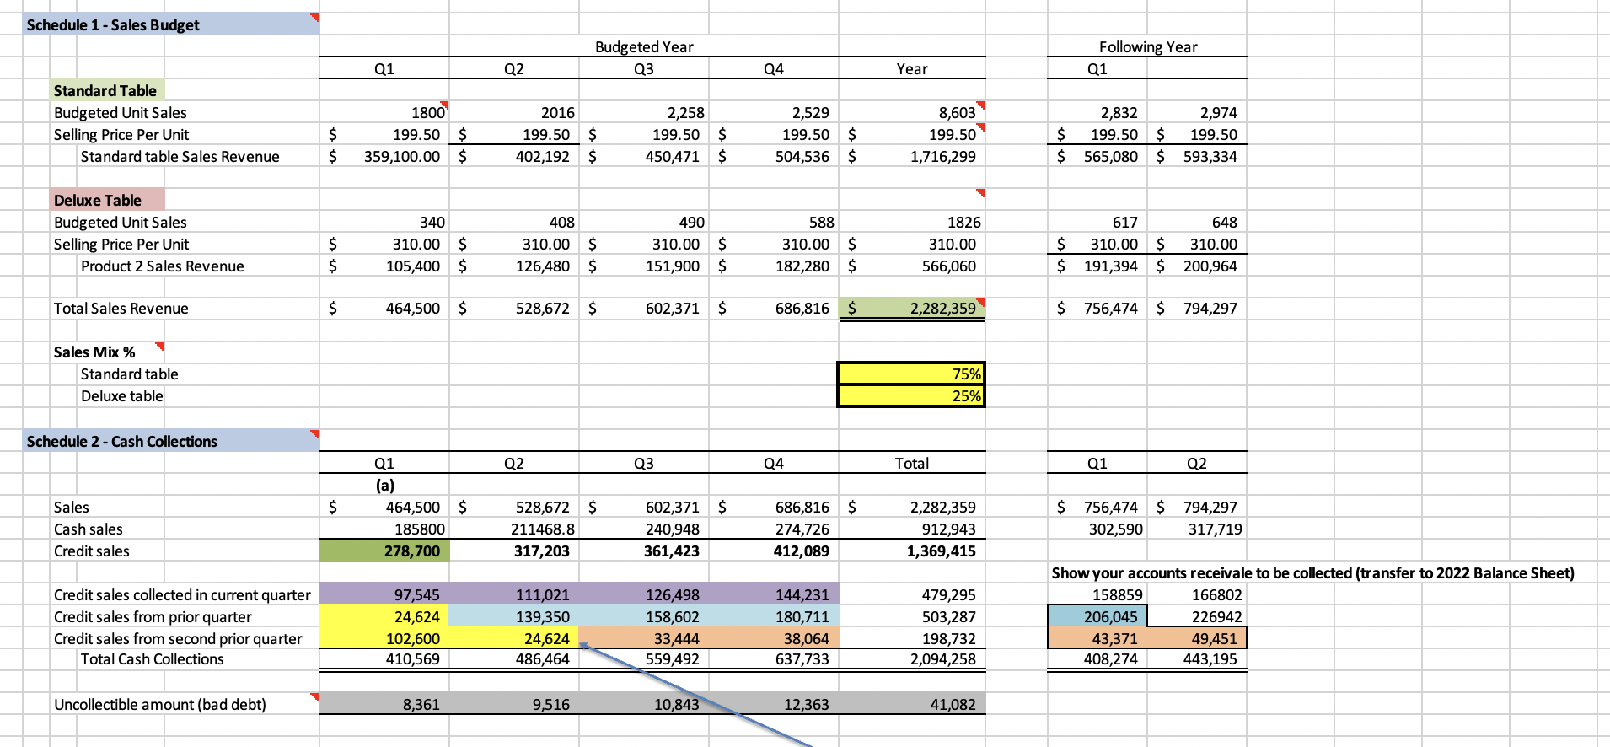Click the 'Total Cash Collections' row label
1610x747 pixels.
click(x=153, y=658)
